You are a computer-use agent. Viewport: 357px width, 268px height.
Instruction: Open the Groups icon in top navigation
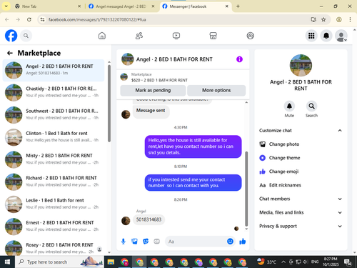(x=250, y=36)
